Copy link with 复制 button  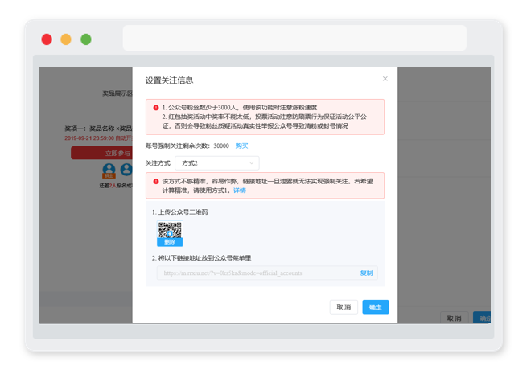366,273
